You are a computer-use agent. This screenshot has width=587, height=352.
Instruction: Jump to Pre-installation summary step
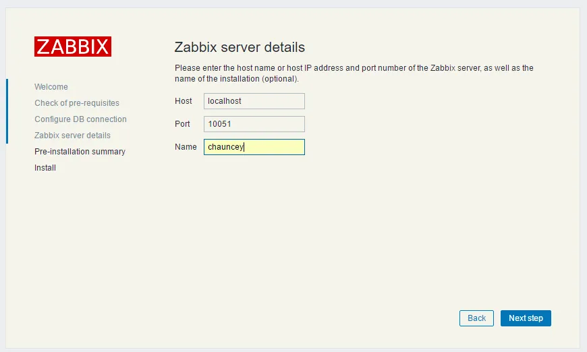click(80, 152)
